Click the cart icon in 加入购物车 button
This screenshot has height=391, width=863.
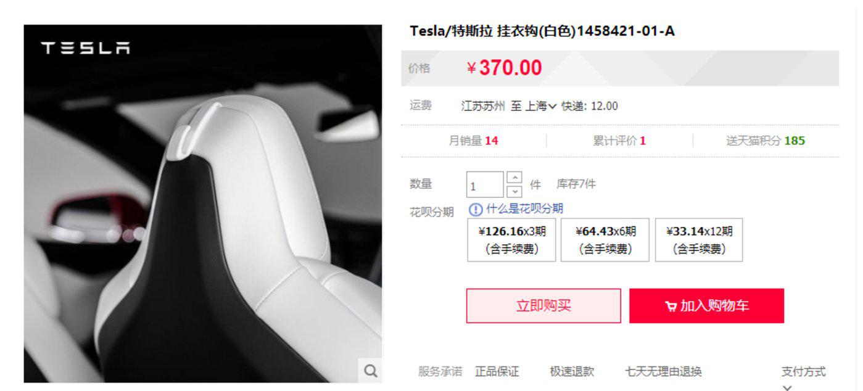(671, 307)
